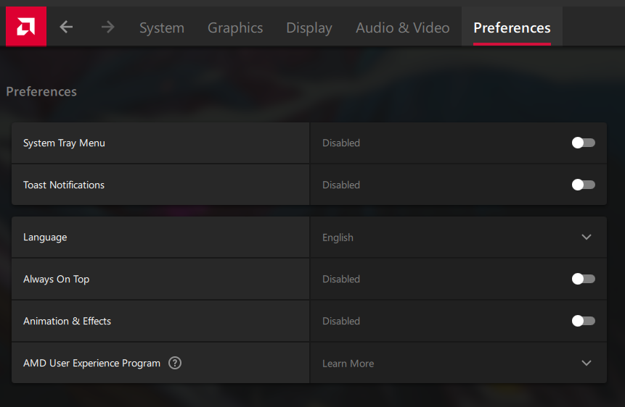This screenshot has width=625, height=407.
Task: Open the Graphics tab
Action: (x=235, y=28)
